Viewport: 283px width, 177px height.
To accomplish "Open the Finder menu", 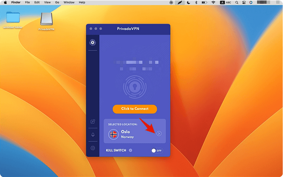I will tap(16, 3).
